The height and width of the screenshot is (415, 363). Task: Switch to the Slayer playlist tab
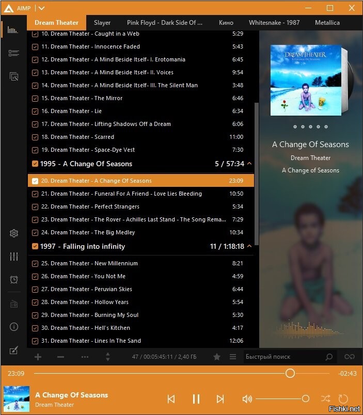(102, 23)
